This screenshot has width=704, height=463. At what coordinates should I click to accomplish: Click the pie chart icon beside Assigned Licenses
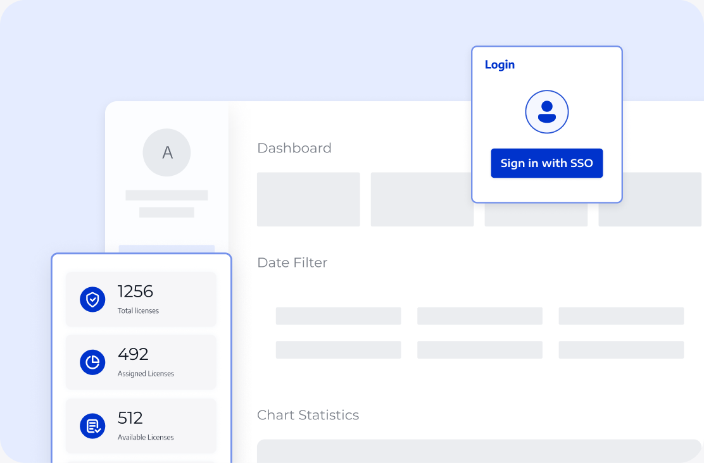(x=92, y=362)
